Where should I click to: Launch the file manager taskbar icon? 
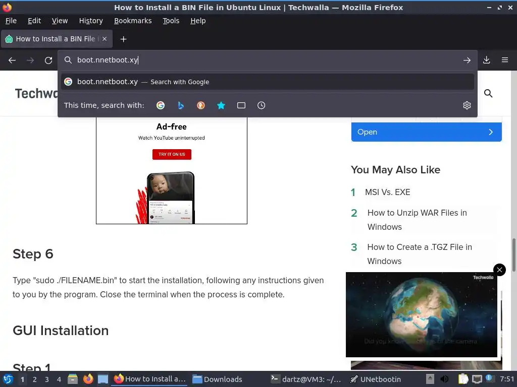click(x=73, y=379)
